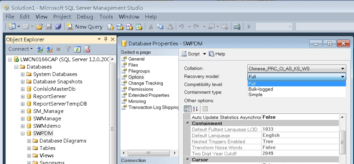The image size is (354, 164).
Task: Expand the ConisioMasterDb database
Action: tap(22, 89)
